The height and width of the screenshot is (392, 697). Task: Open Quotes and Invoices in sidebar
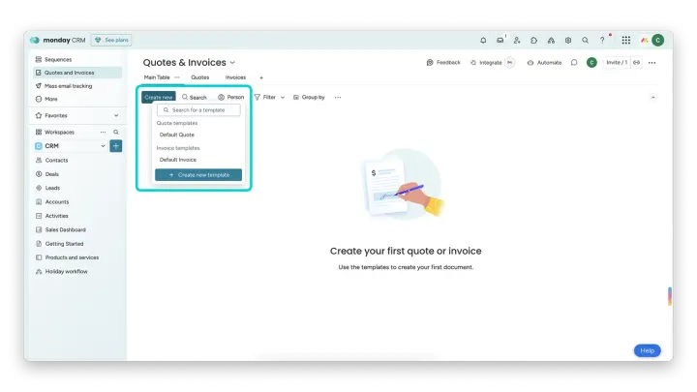(x=77, y=73)
